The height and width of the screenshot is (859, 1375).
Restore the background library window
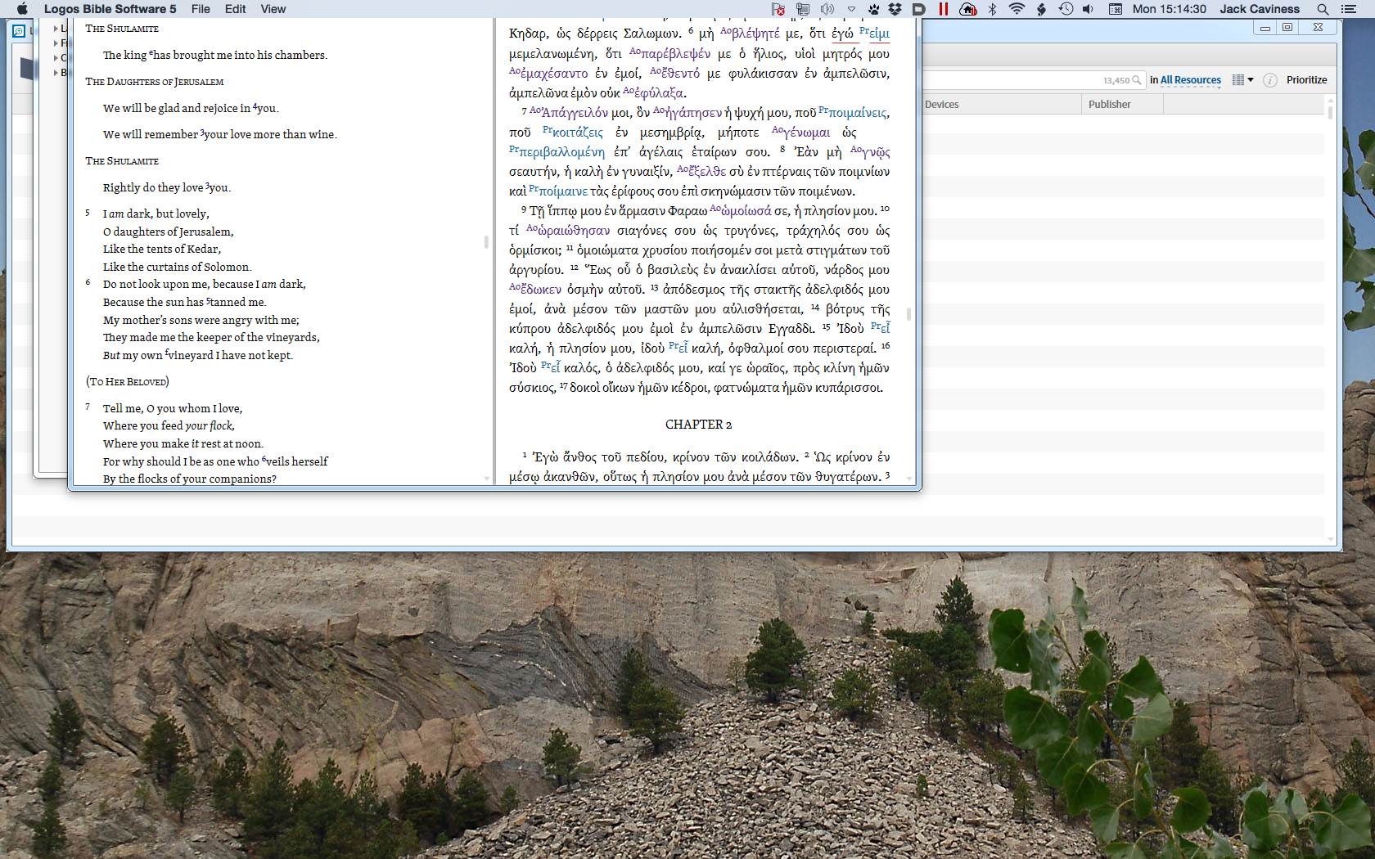[x=1287, y=28]
